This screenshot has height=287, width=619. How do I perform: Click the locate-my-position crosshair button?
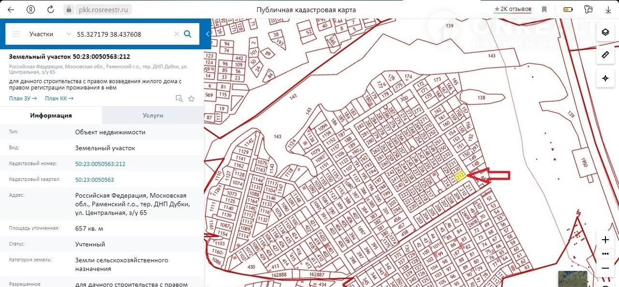click(605, 78)
